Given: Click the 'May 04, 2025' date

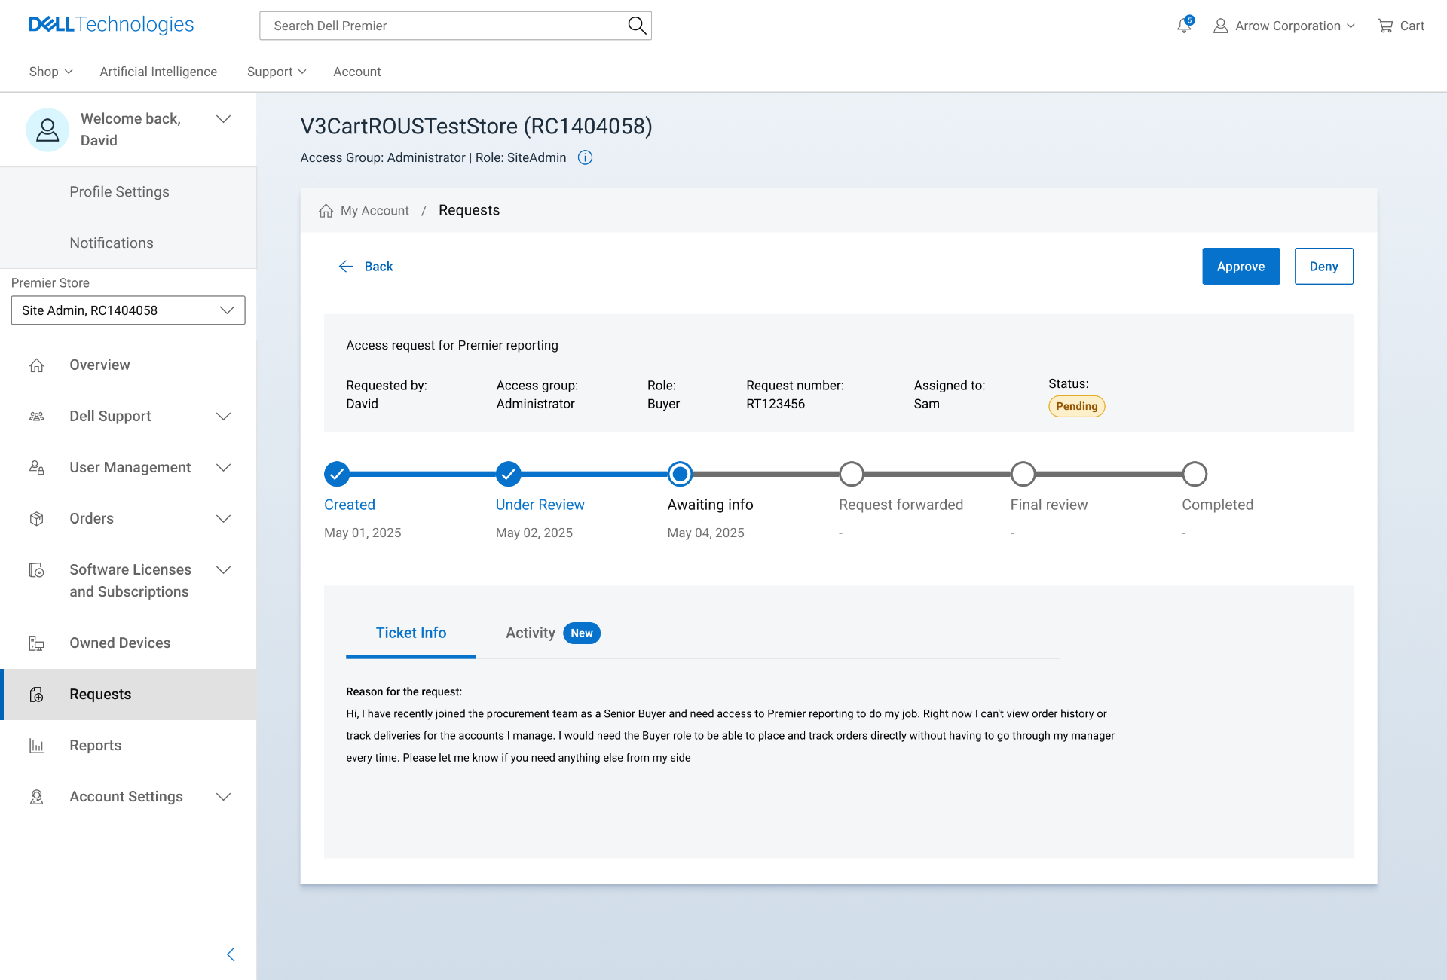Looking at the screenshot, I should coord(705,533).
